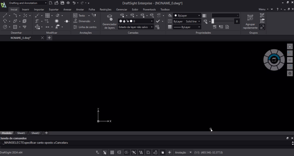The image size is (294, 156).
Task: Open navigation settings gear on right side
Action: (290, 73)
